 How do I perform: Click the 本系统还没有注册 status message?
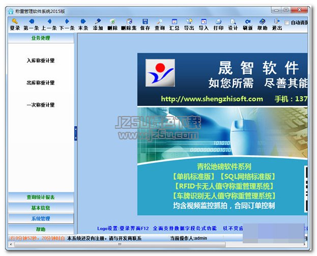tap(104, 238)
